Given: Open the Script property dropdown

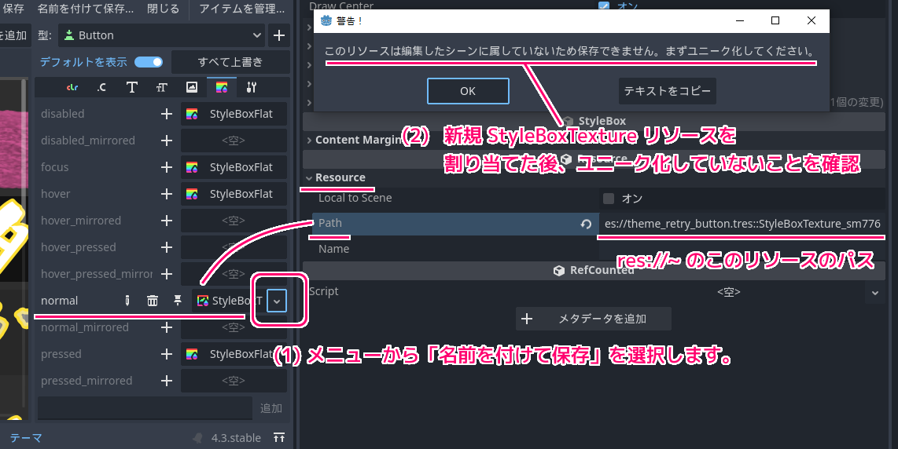Looking at the screenshot, I should pos(874,293).
